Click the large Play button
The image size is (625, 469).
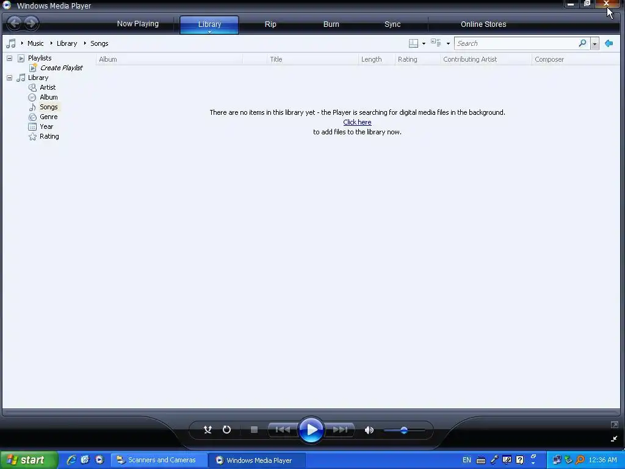311,430
